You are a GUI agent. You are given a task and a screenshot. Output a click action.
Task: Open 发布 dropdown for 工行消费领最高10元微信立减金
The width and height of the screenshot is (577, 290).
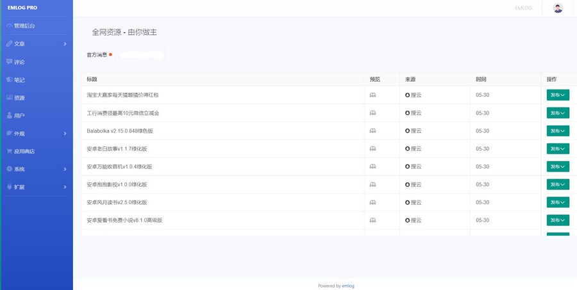[x=557, y=113]
